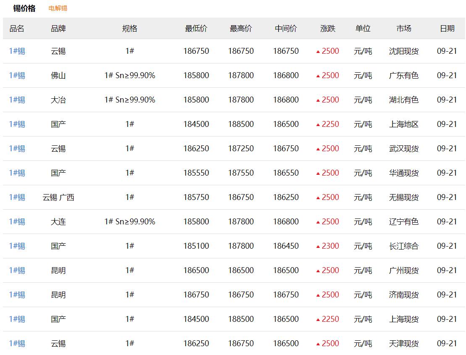
Task: Click the 1#锡 link for 广州现货
Action: tap(17, 271)
